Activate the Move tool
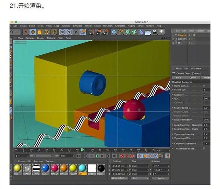 33,32
